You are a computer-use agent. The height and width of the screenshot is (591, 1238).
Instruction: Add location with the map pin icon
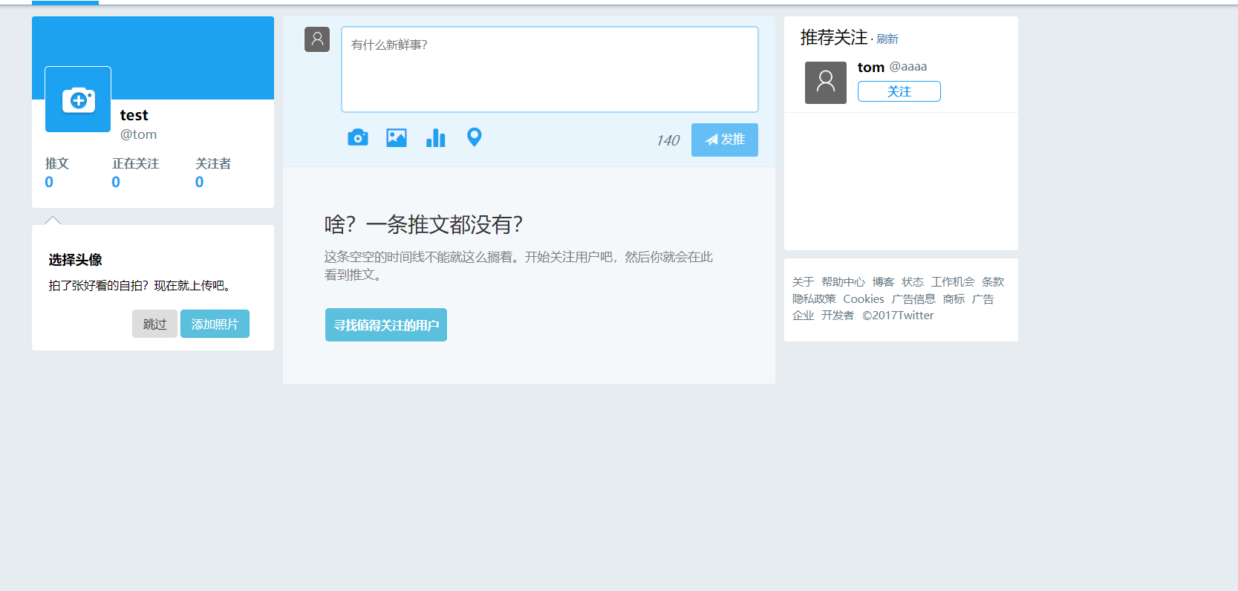point(474,137)
